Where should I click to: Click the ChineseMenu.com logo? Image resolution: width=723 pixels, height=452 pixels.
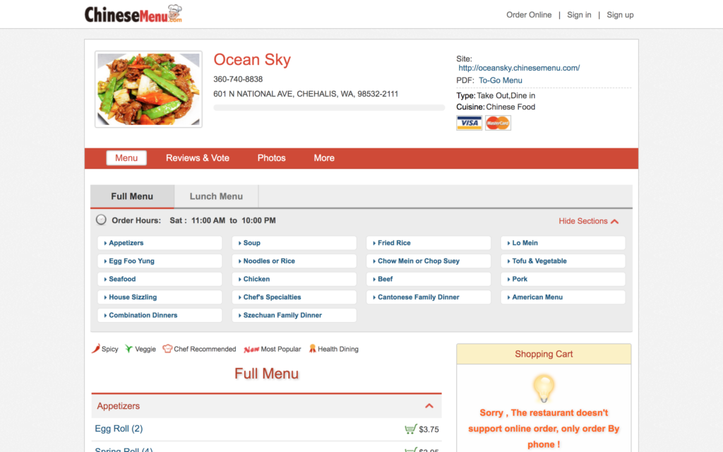tap(133, 14)
